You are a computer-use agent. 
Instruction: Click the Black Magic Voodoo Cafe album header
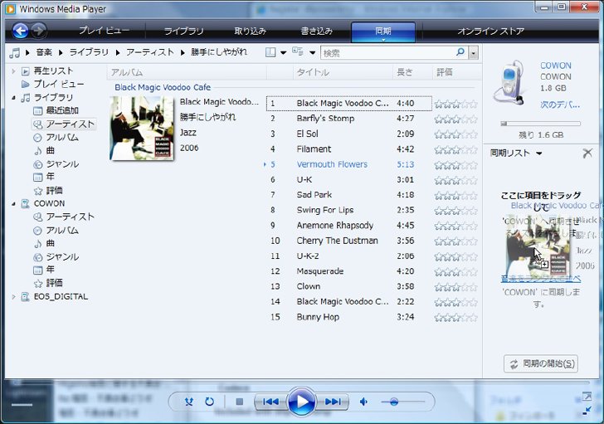pyautogui.click(x=163, y=87)
